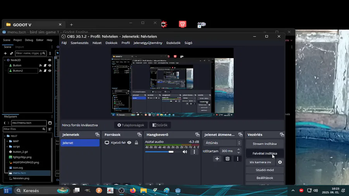Open the Jelenetgyűjtemény menu
The image size is (349, 196).
pyautogui.click(x=148, y=43)
